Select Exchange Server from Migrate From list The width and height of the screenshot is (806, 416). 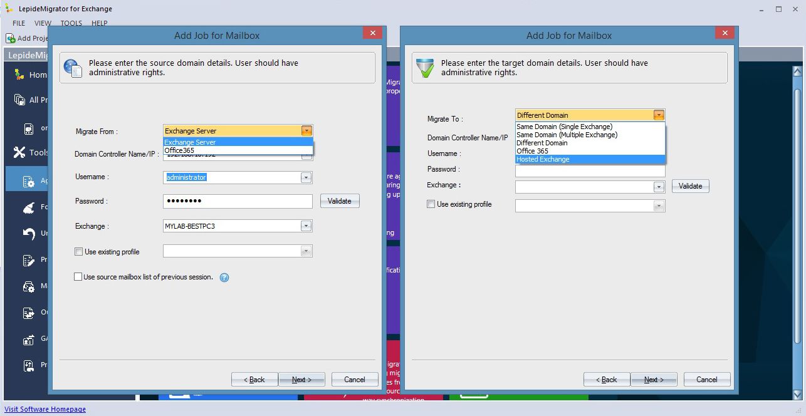click(x=238, y=142)
